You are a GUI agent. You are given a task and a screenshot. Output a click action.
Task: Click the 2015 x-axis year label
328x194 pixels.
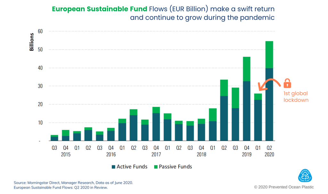click(x=66, y=155)
